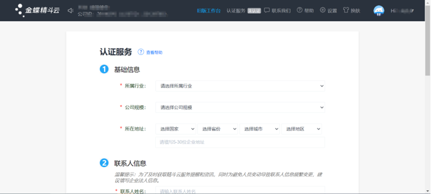Click the 所在地址 field label
Screen dimensions: 431x194
[x=135, y=129]
